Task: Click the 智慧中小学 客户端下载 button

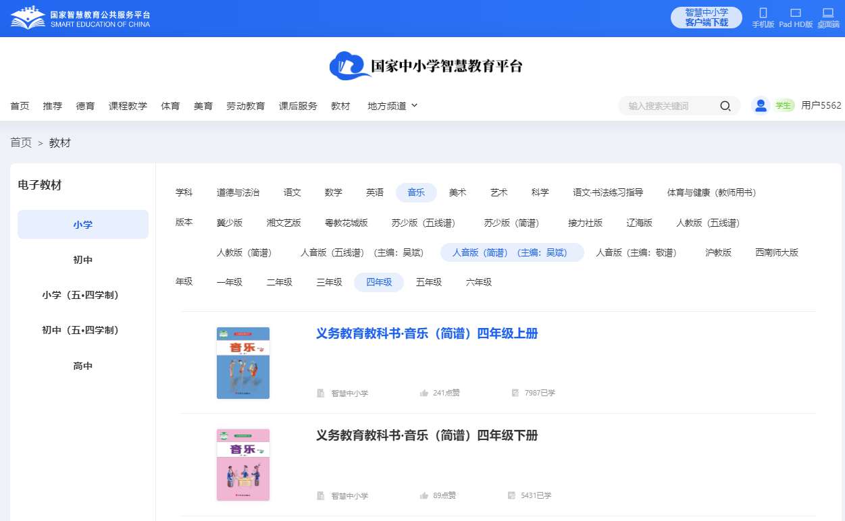Action: click(707, 18)
